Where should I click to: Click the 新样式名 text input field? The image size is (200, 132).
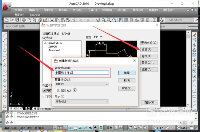click(82, 73)
